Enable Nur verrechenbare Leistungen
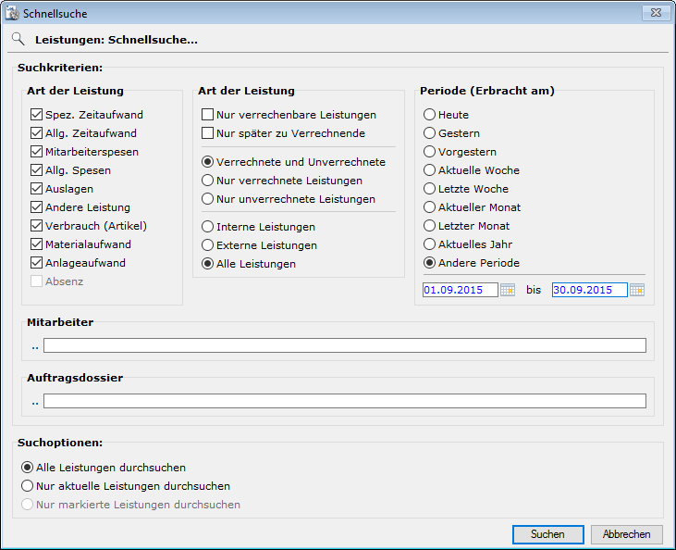 [x=208, y=115]
